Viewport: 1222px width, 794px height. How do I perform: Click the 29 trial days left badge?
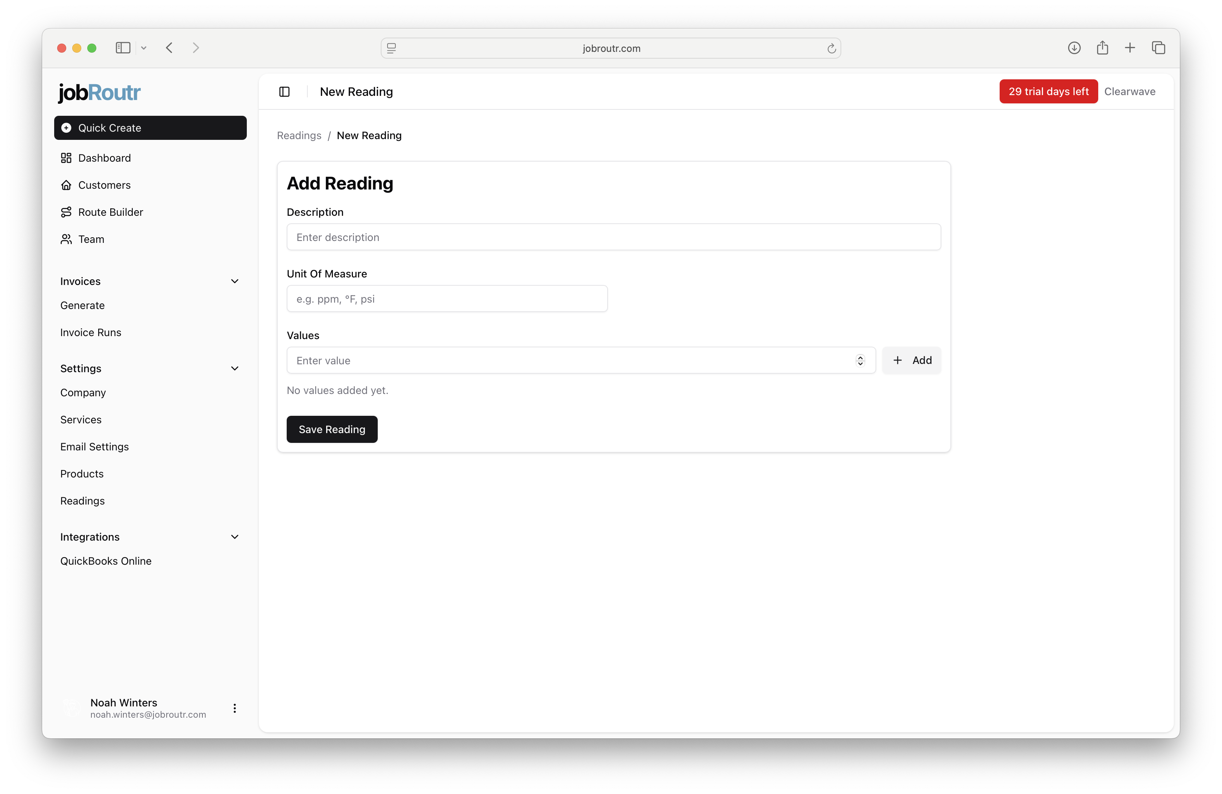[1048, 91]
